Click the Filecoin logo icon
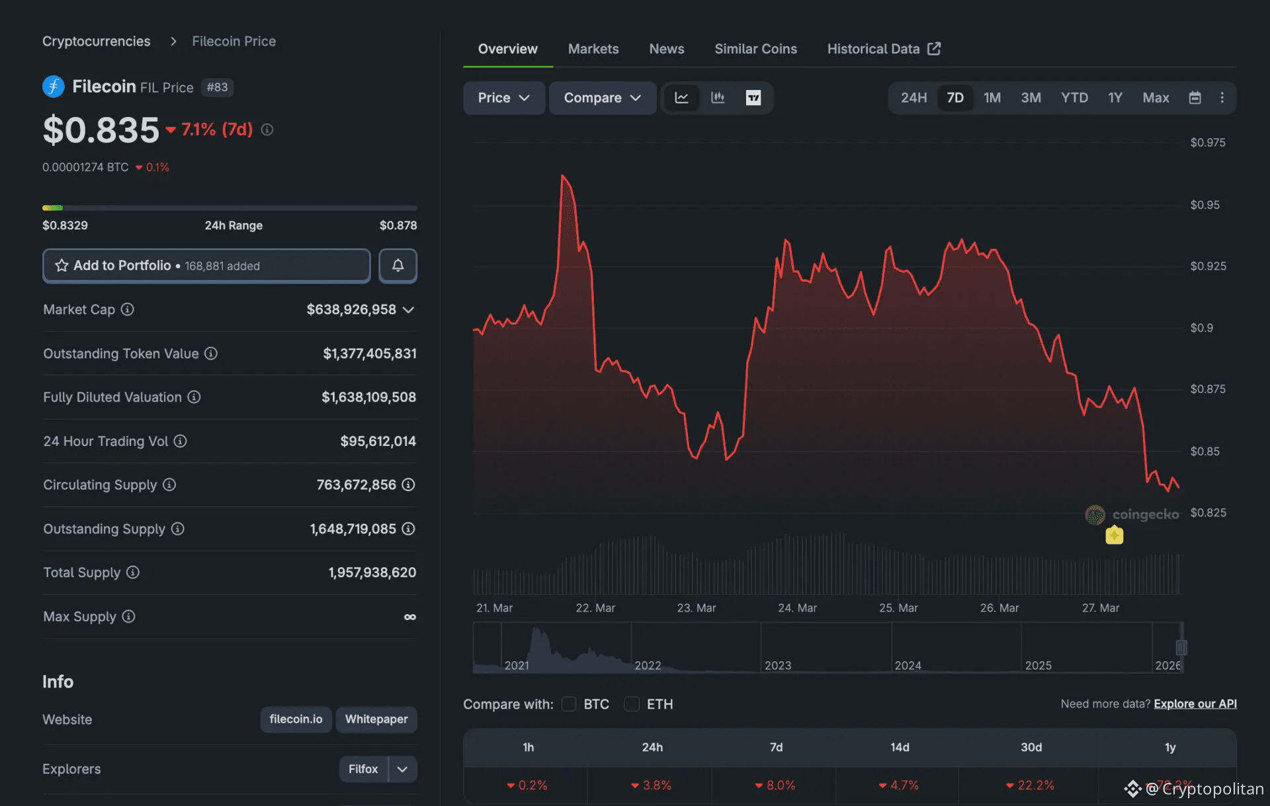The height and width of the screenshot is (806, 1270). pyautogui.click(x=54, y=87)
